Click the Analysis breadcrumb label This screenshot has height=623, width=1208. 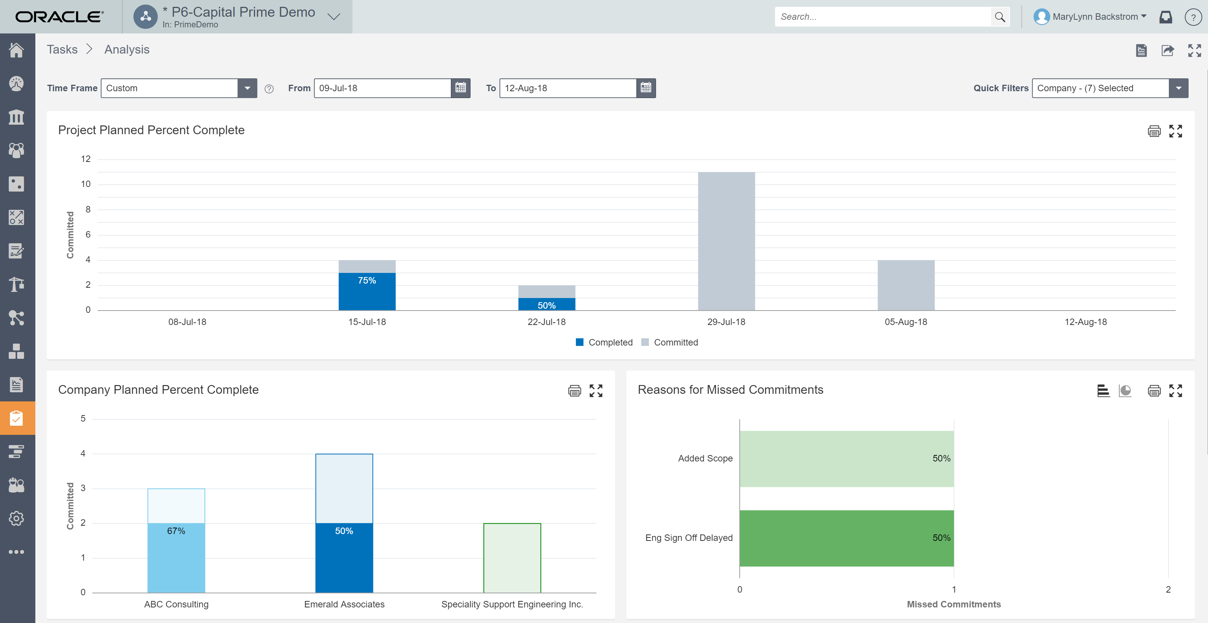click(x=126, y=49)
